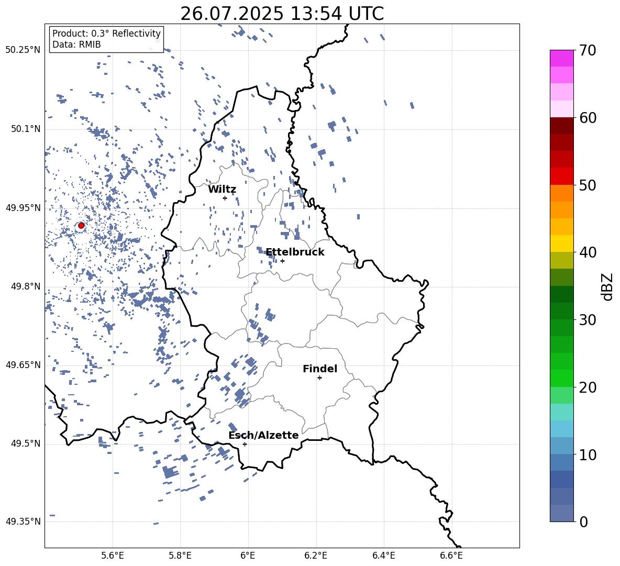
Task: Click the longitude label '6.2°E'
Action: coord(316,556)
